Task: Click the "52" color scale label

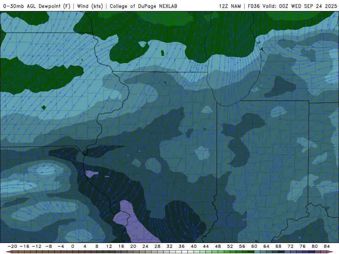Action: [x=230, y=246]
